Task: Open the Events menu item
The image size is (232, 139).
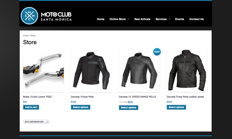Action: (180, 19)
